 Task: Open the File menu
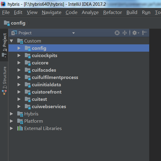(x=6, y=12)
